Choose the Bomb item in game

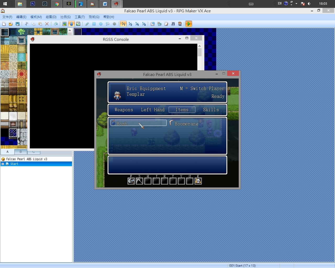(138, 123)
